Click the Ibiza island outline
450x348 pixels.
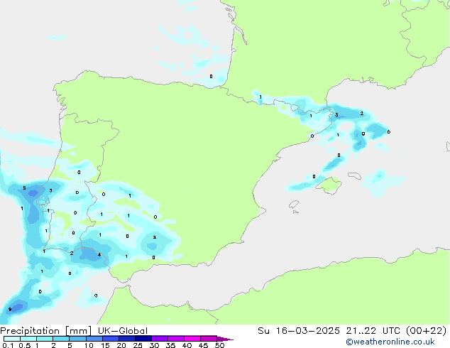(294, 205)
